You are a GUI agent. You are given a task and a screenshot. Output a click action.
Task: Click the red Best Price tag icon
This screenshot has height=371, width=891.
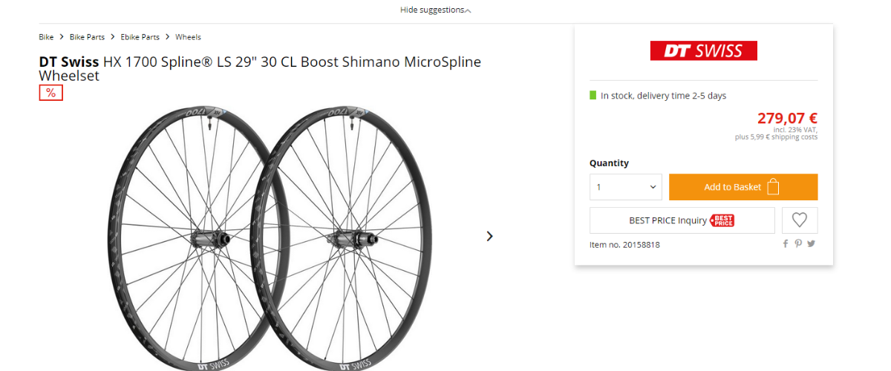[x=722, y=220]
